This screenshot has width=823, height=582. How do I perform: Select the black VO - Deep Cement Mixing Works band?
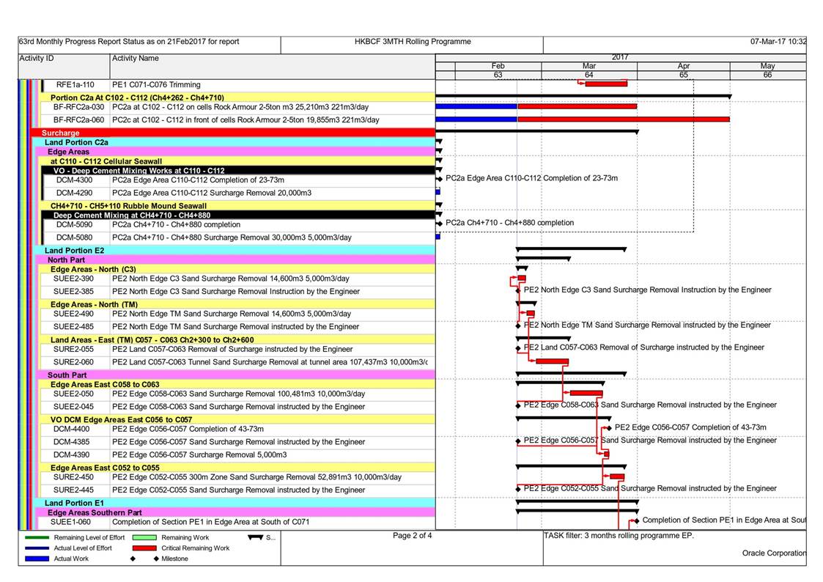tap(240, 171)
